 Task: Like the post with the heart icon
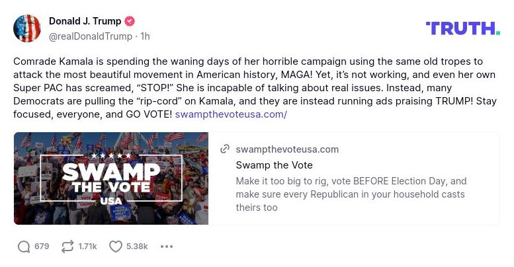pos(116,247)
